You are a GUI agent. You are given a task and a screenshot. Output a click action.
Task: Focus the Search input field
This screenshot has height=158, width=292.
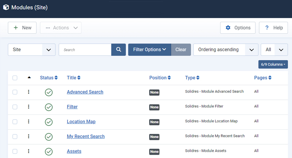click(85, 50)
